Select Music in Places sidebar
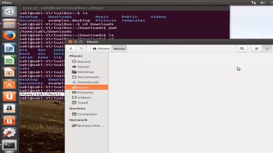Screen dimensions: 273x153 click(x=87, y=87)
